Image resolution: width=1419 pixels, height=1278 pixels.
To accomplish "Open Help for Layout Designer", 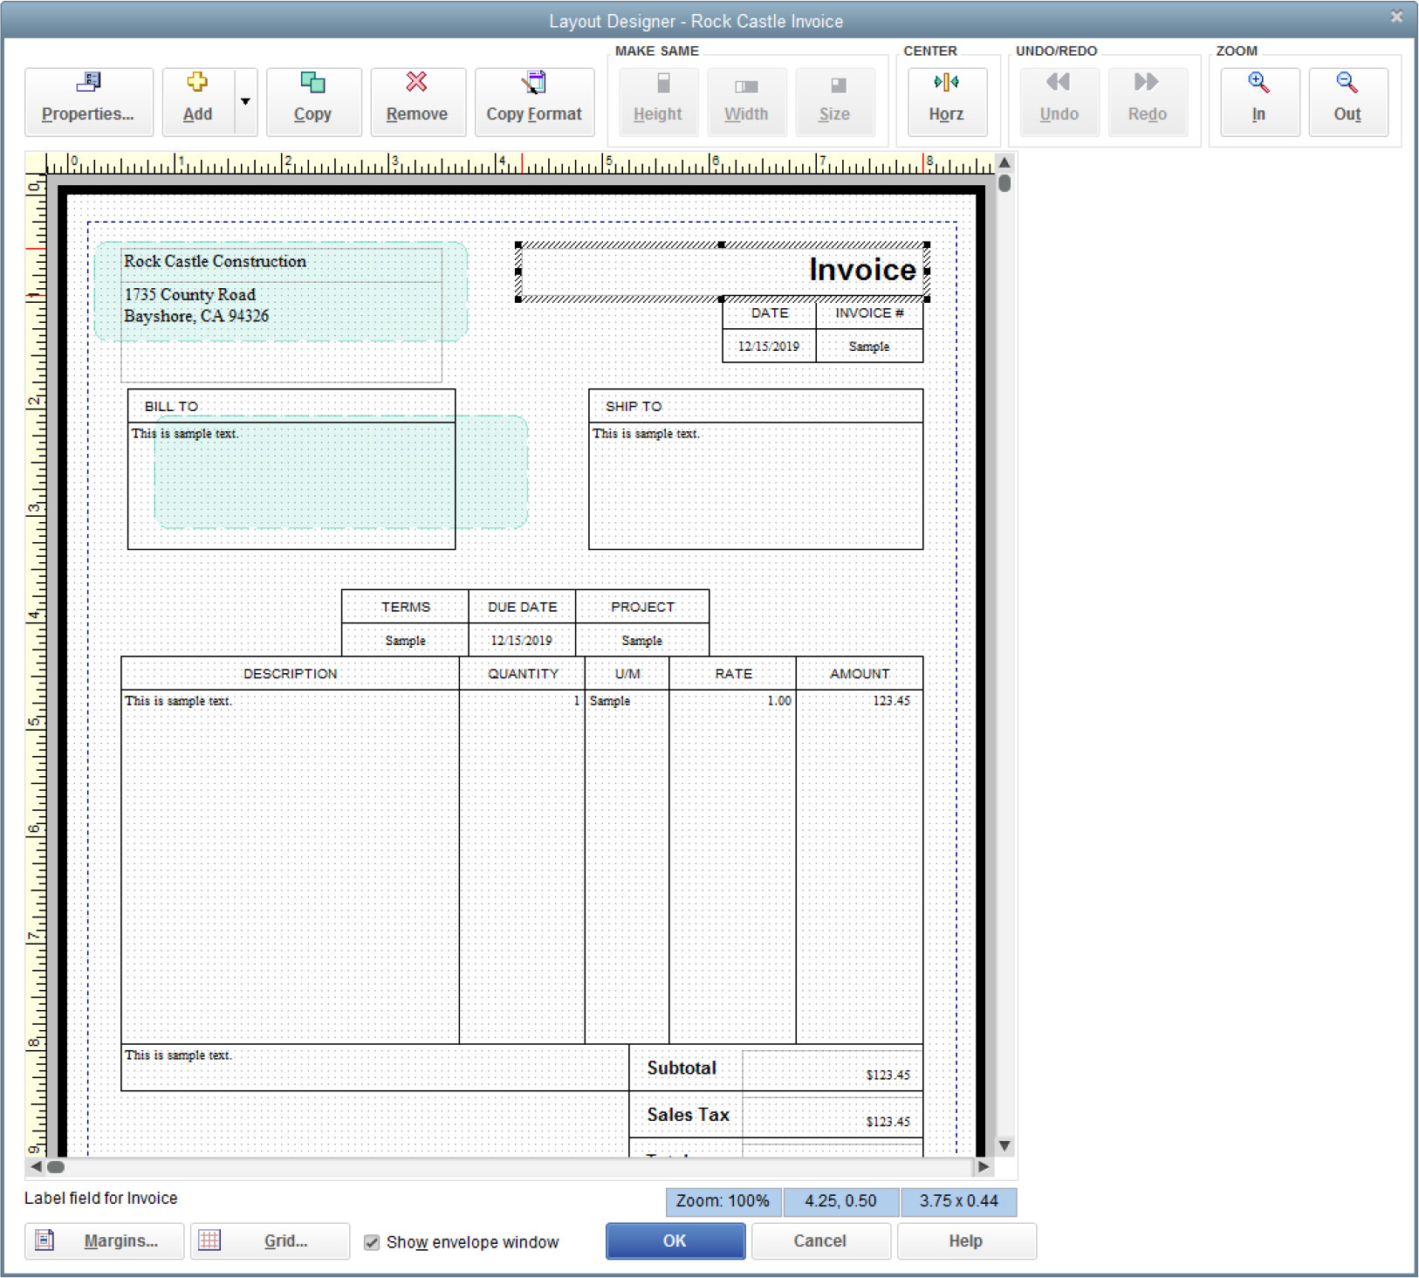I will click(x=966, y=1240).
